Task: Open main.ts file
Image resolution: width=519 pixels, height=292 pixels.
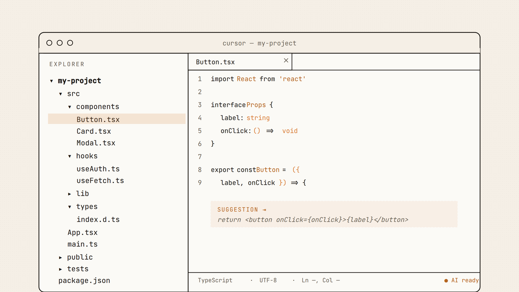Action: [83, 244]
